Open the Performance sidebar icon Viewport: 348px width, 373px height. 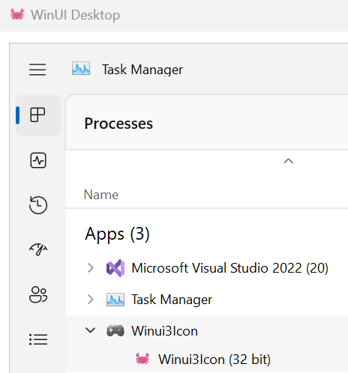pyautogui.click(x=38, y=160)
